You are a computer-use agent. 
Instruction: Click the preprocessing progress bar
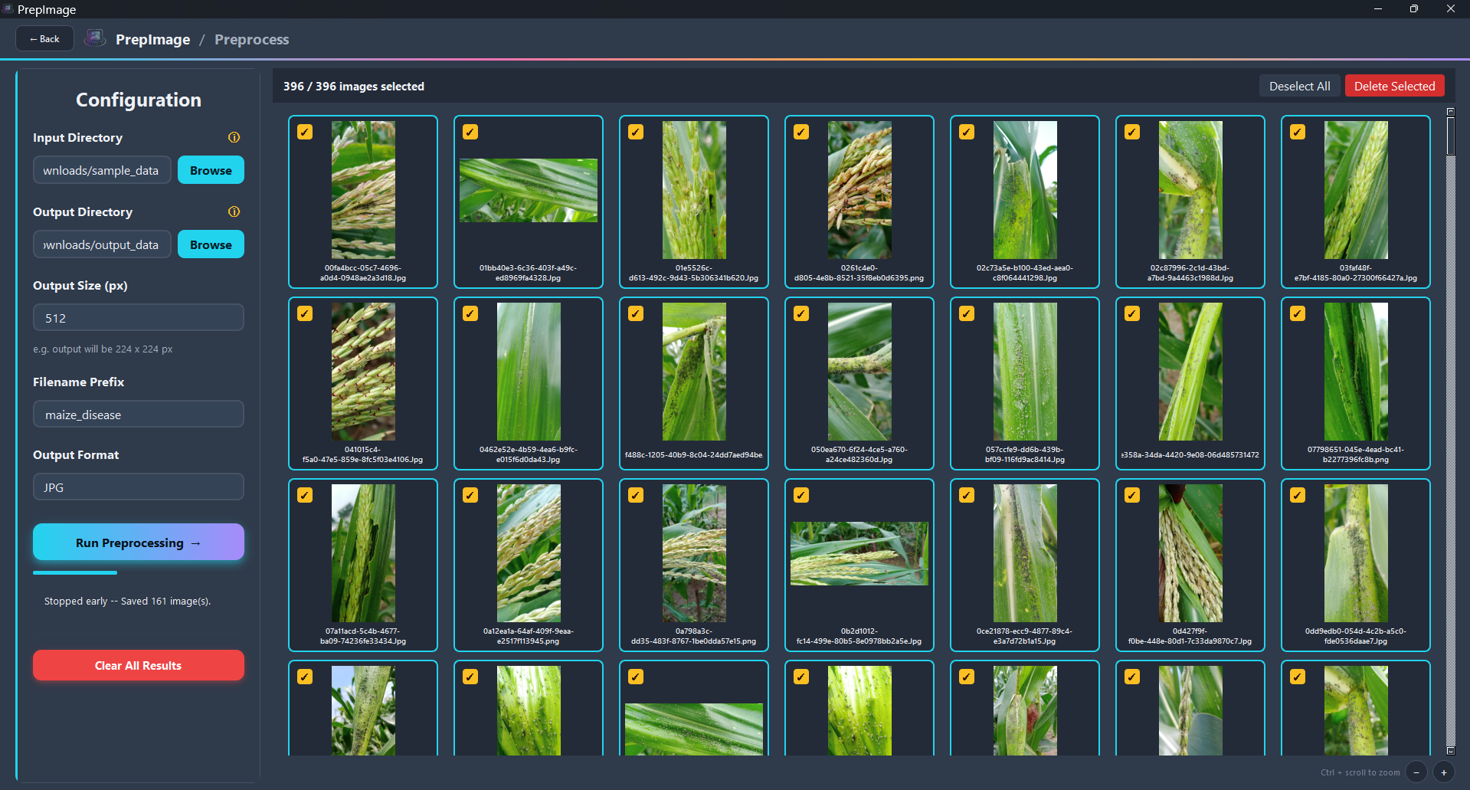click(x=139, y=572)
